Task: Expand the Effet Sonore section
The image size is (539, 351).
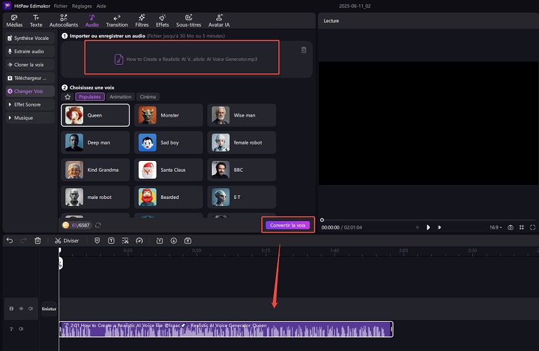Action: pos(29,105)
